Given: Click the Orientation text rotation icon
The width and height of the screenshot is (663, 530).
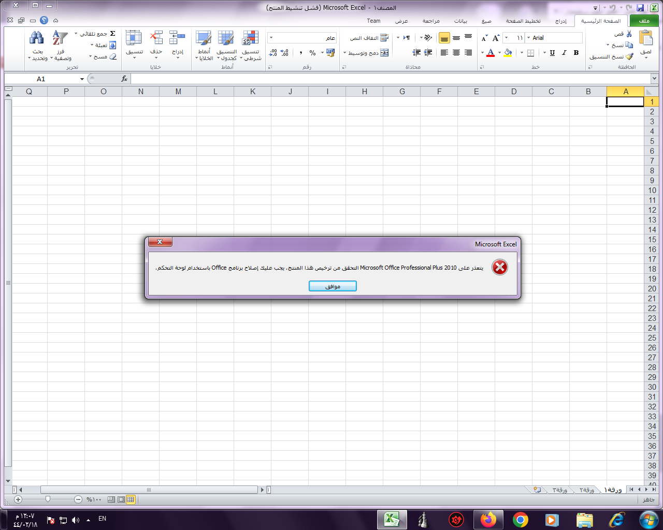Looking at the screenshot, I should [x=428, y=38].
